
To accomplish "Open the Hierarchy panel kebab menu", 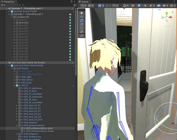I will click(x=75, y=1).
